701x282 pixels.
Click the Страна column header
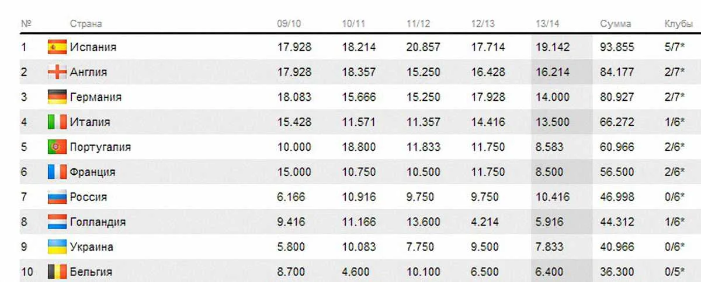[86, 24]
